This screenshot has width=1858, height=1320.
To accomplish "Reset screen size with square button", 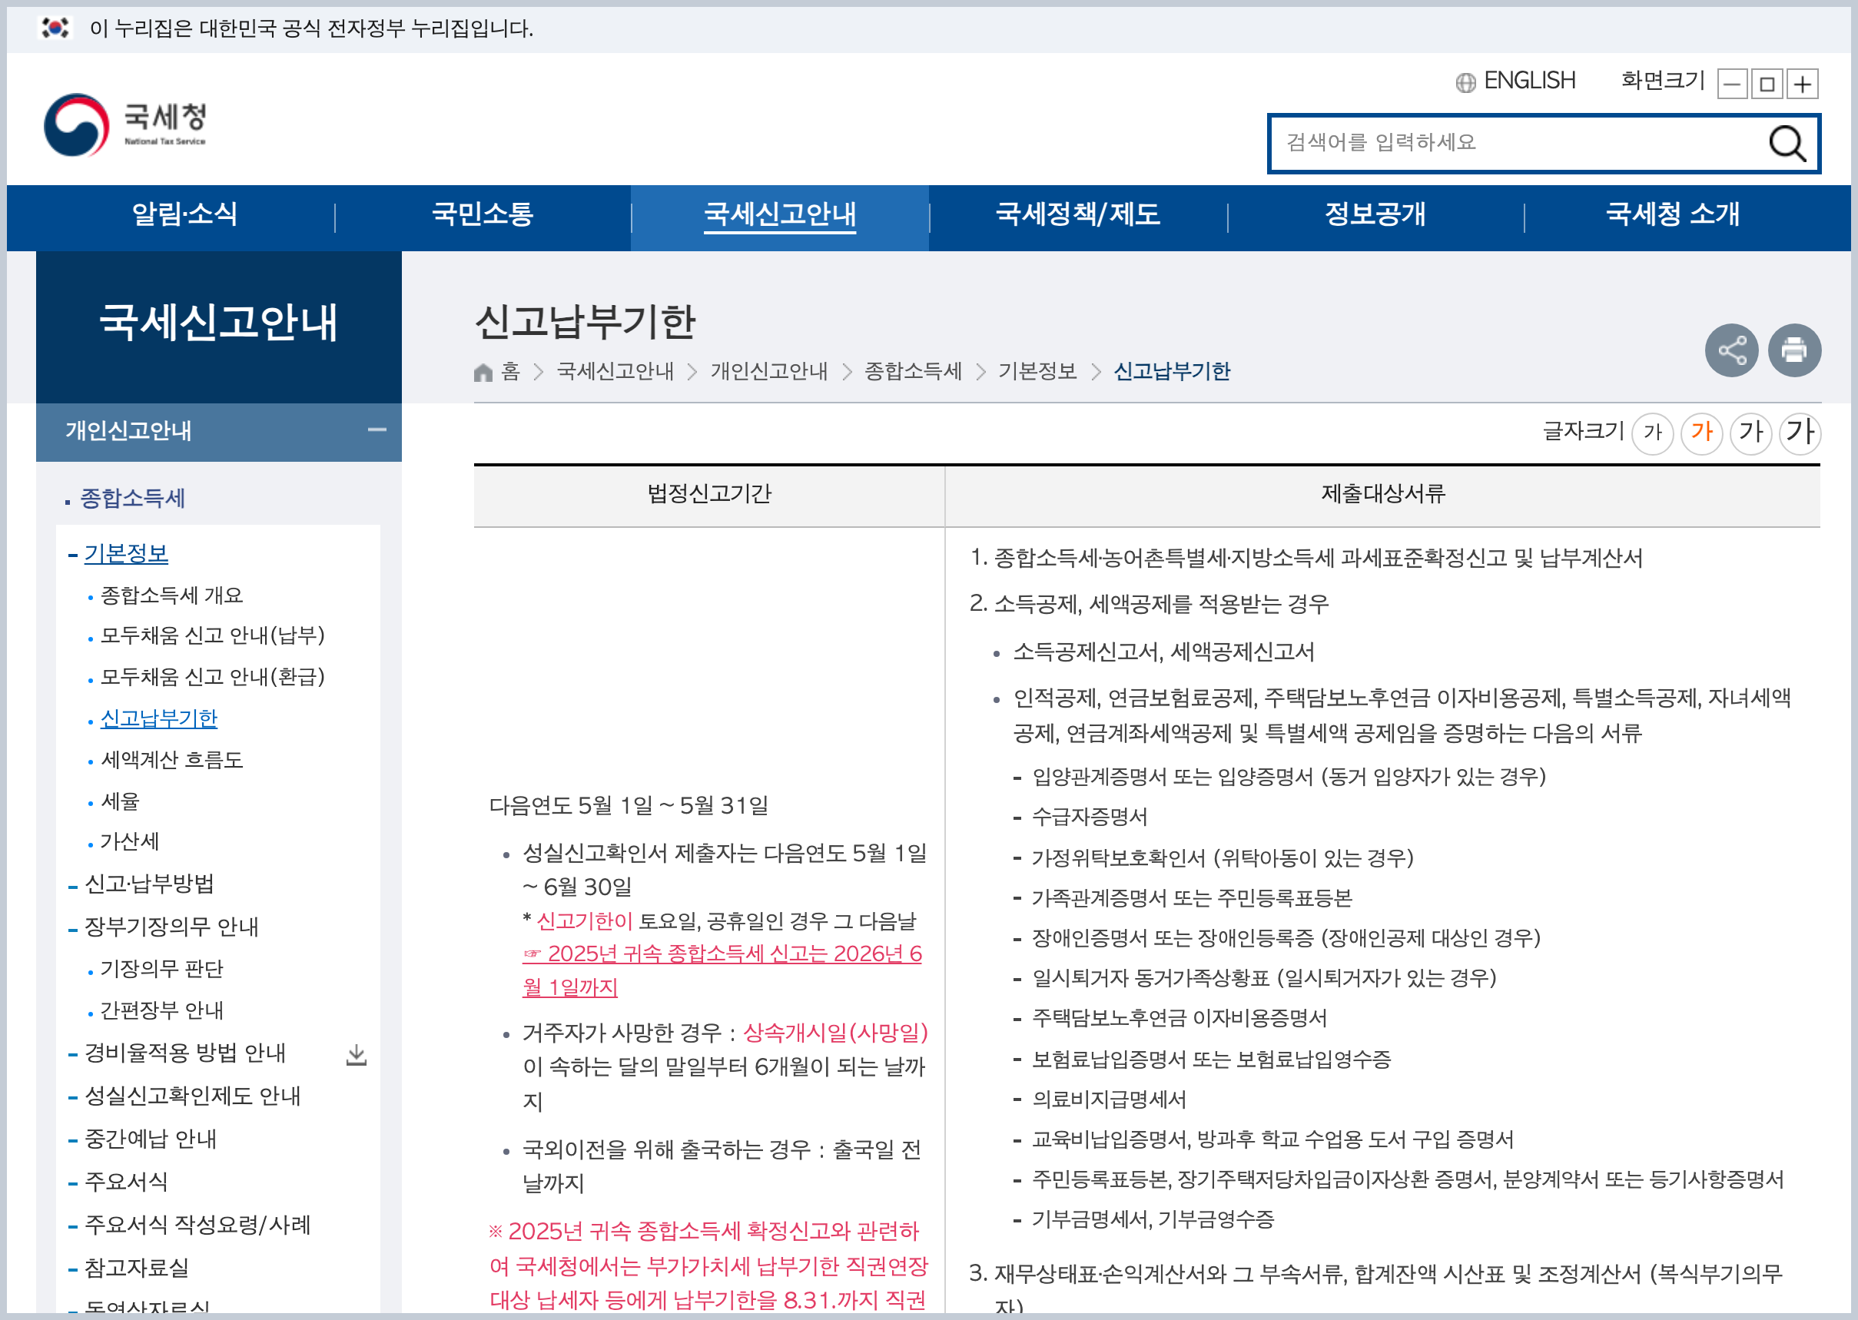I will (1766, 84).
